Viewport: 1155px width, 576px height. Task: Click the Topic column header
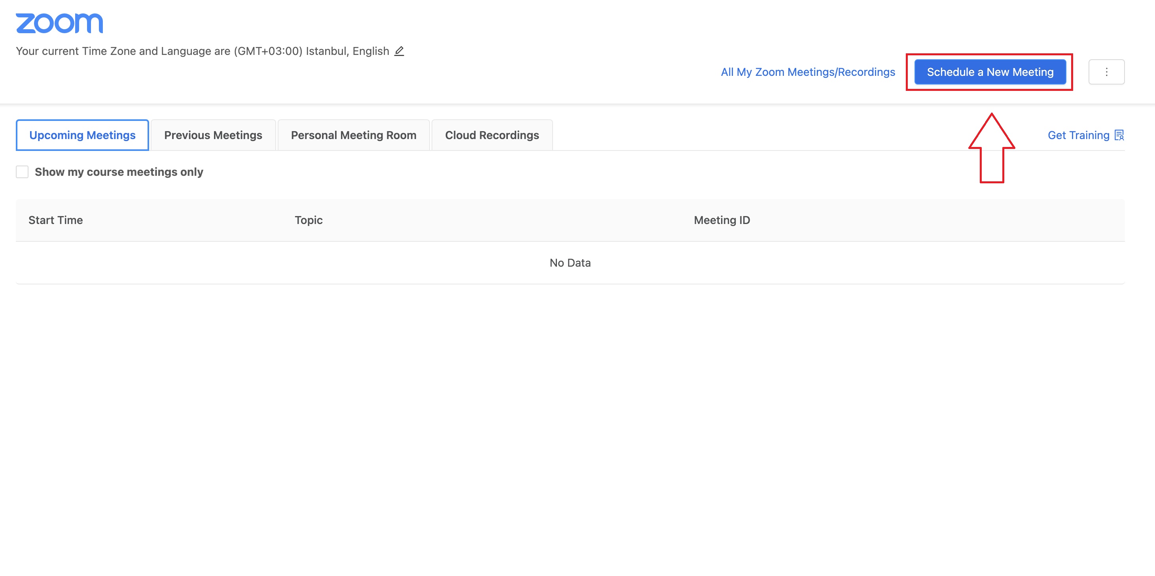309,220
